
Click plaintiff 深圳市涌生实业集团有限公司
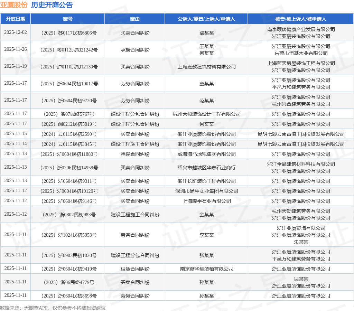tap(206, 191)
